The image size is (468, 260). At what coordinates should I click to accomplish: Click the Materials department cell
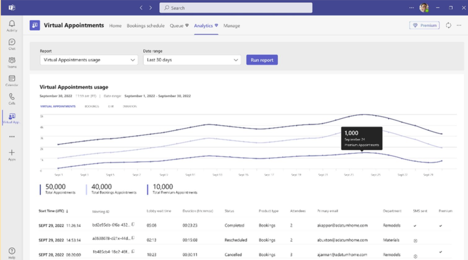click(x=391, y=240)
